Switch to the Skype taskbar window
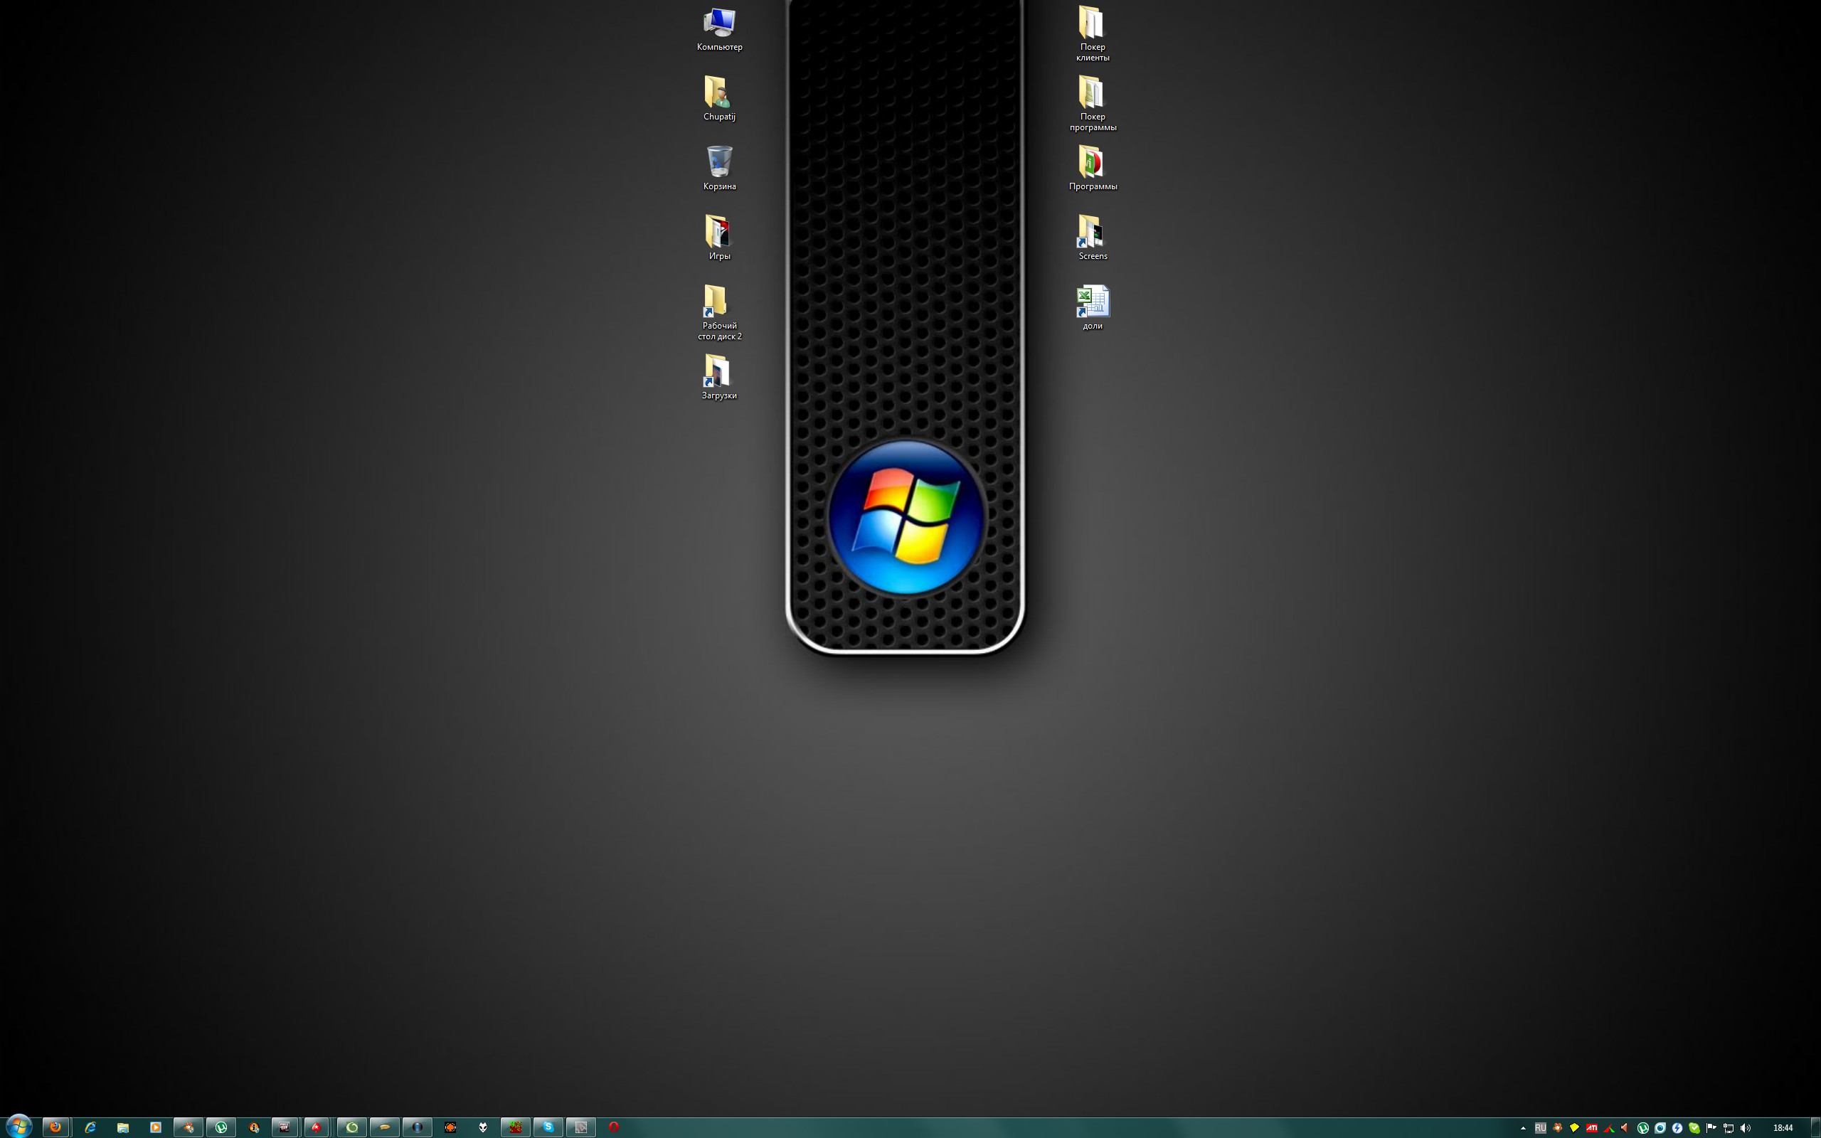The image size is (1821, 1138). coord(548,1127)
